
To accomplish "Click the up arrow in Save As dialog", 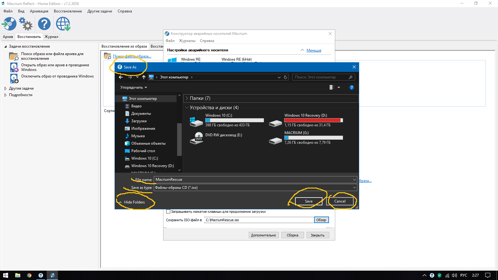I will (x=144, y=77).
